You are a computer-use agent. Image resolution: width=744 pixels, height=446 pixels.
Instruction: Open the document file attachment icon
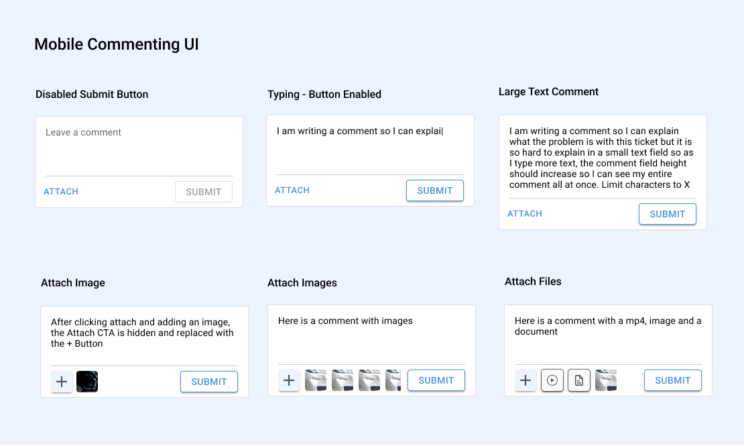click(x=579, y=380)
